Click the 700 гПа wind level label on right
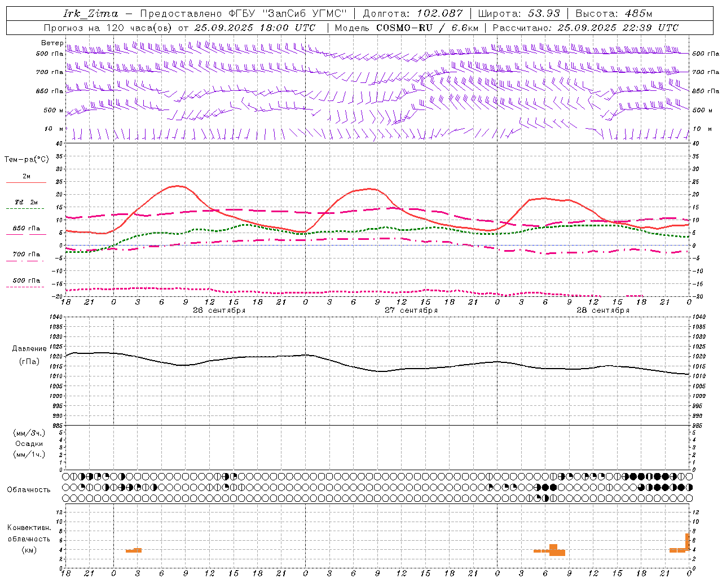Viewport: 722px width, 578px height. pos(706,72)
